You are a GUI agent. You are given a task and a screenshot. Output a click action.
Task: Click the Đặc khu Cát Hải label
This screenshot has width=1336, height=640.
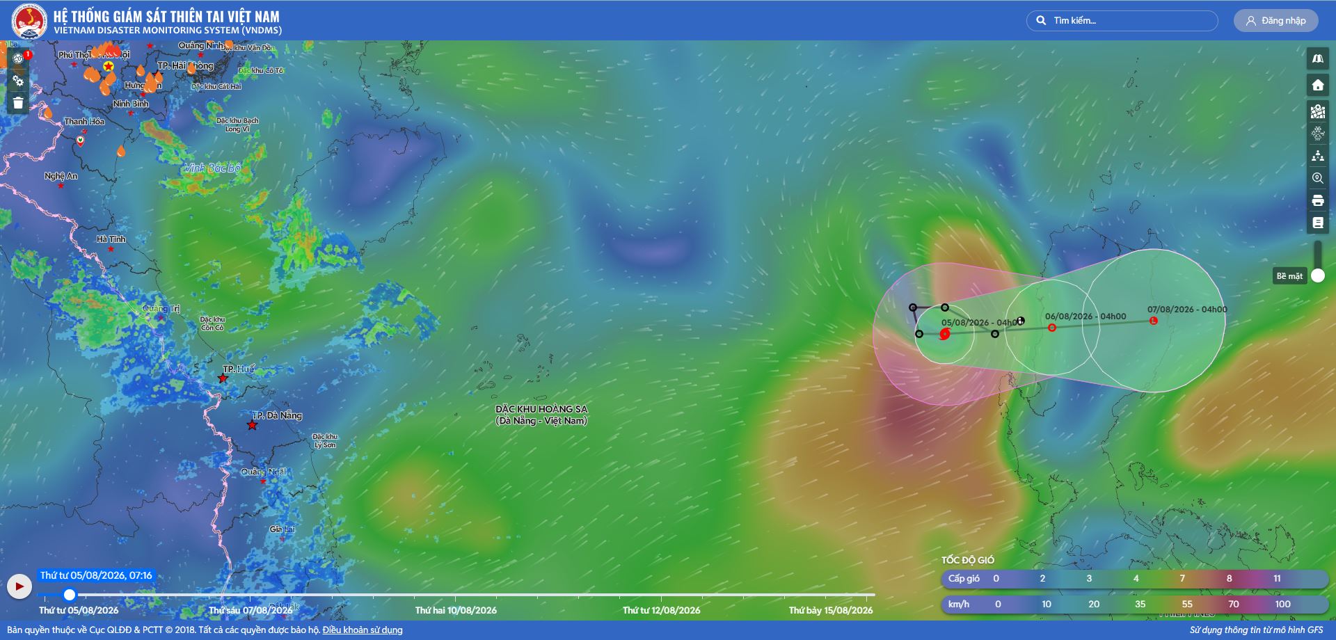coord(216,87)
